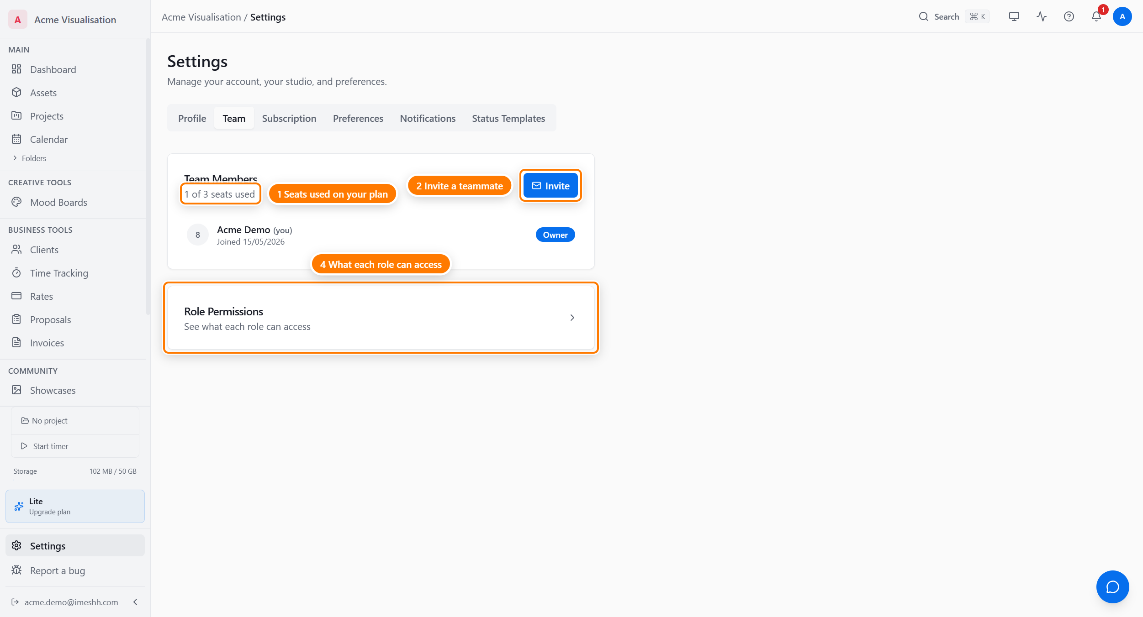The width and height of the screenshot is (1143, 617).
Task: Click the sidebar scrollbar
Action: pos(148,177)
